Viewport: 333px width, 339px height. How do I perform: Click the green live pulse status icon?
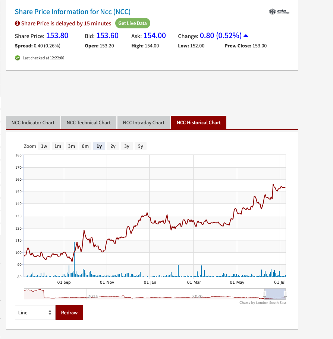(18, 58)
